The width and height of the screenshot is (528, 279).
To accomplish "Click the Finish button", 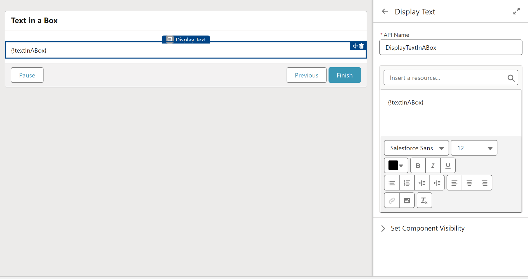I will tap(344, 75).
